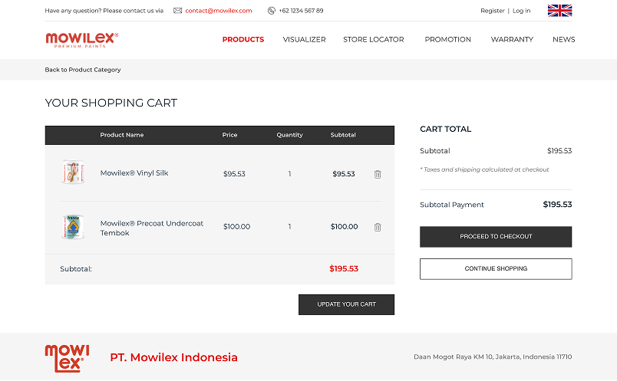Go to the Visualizer page
Screen dimensions: 617x381
(304, 40)
